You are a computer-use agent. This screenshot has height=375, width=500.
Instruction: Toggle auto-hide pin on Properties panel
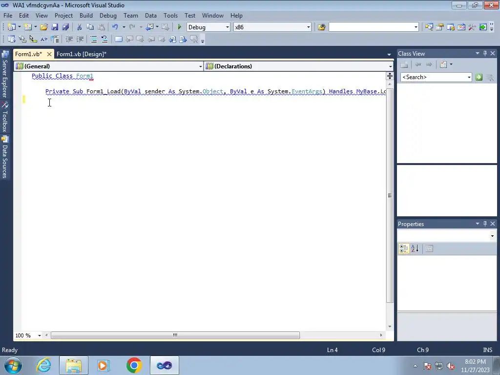(x=485, y=224)
